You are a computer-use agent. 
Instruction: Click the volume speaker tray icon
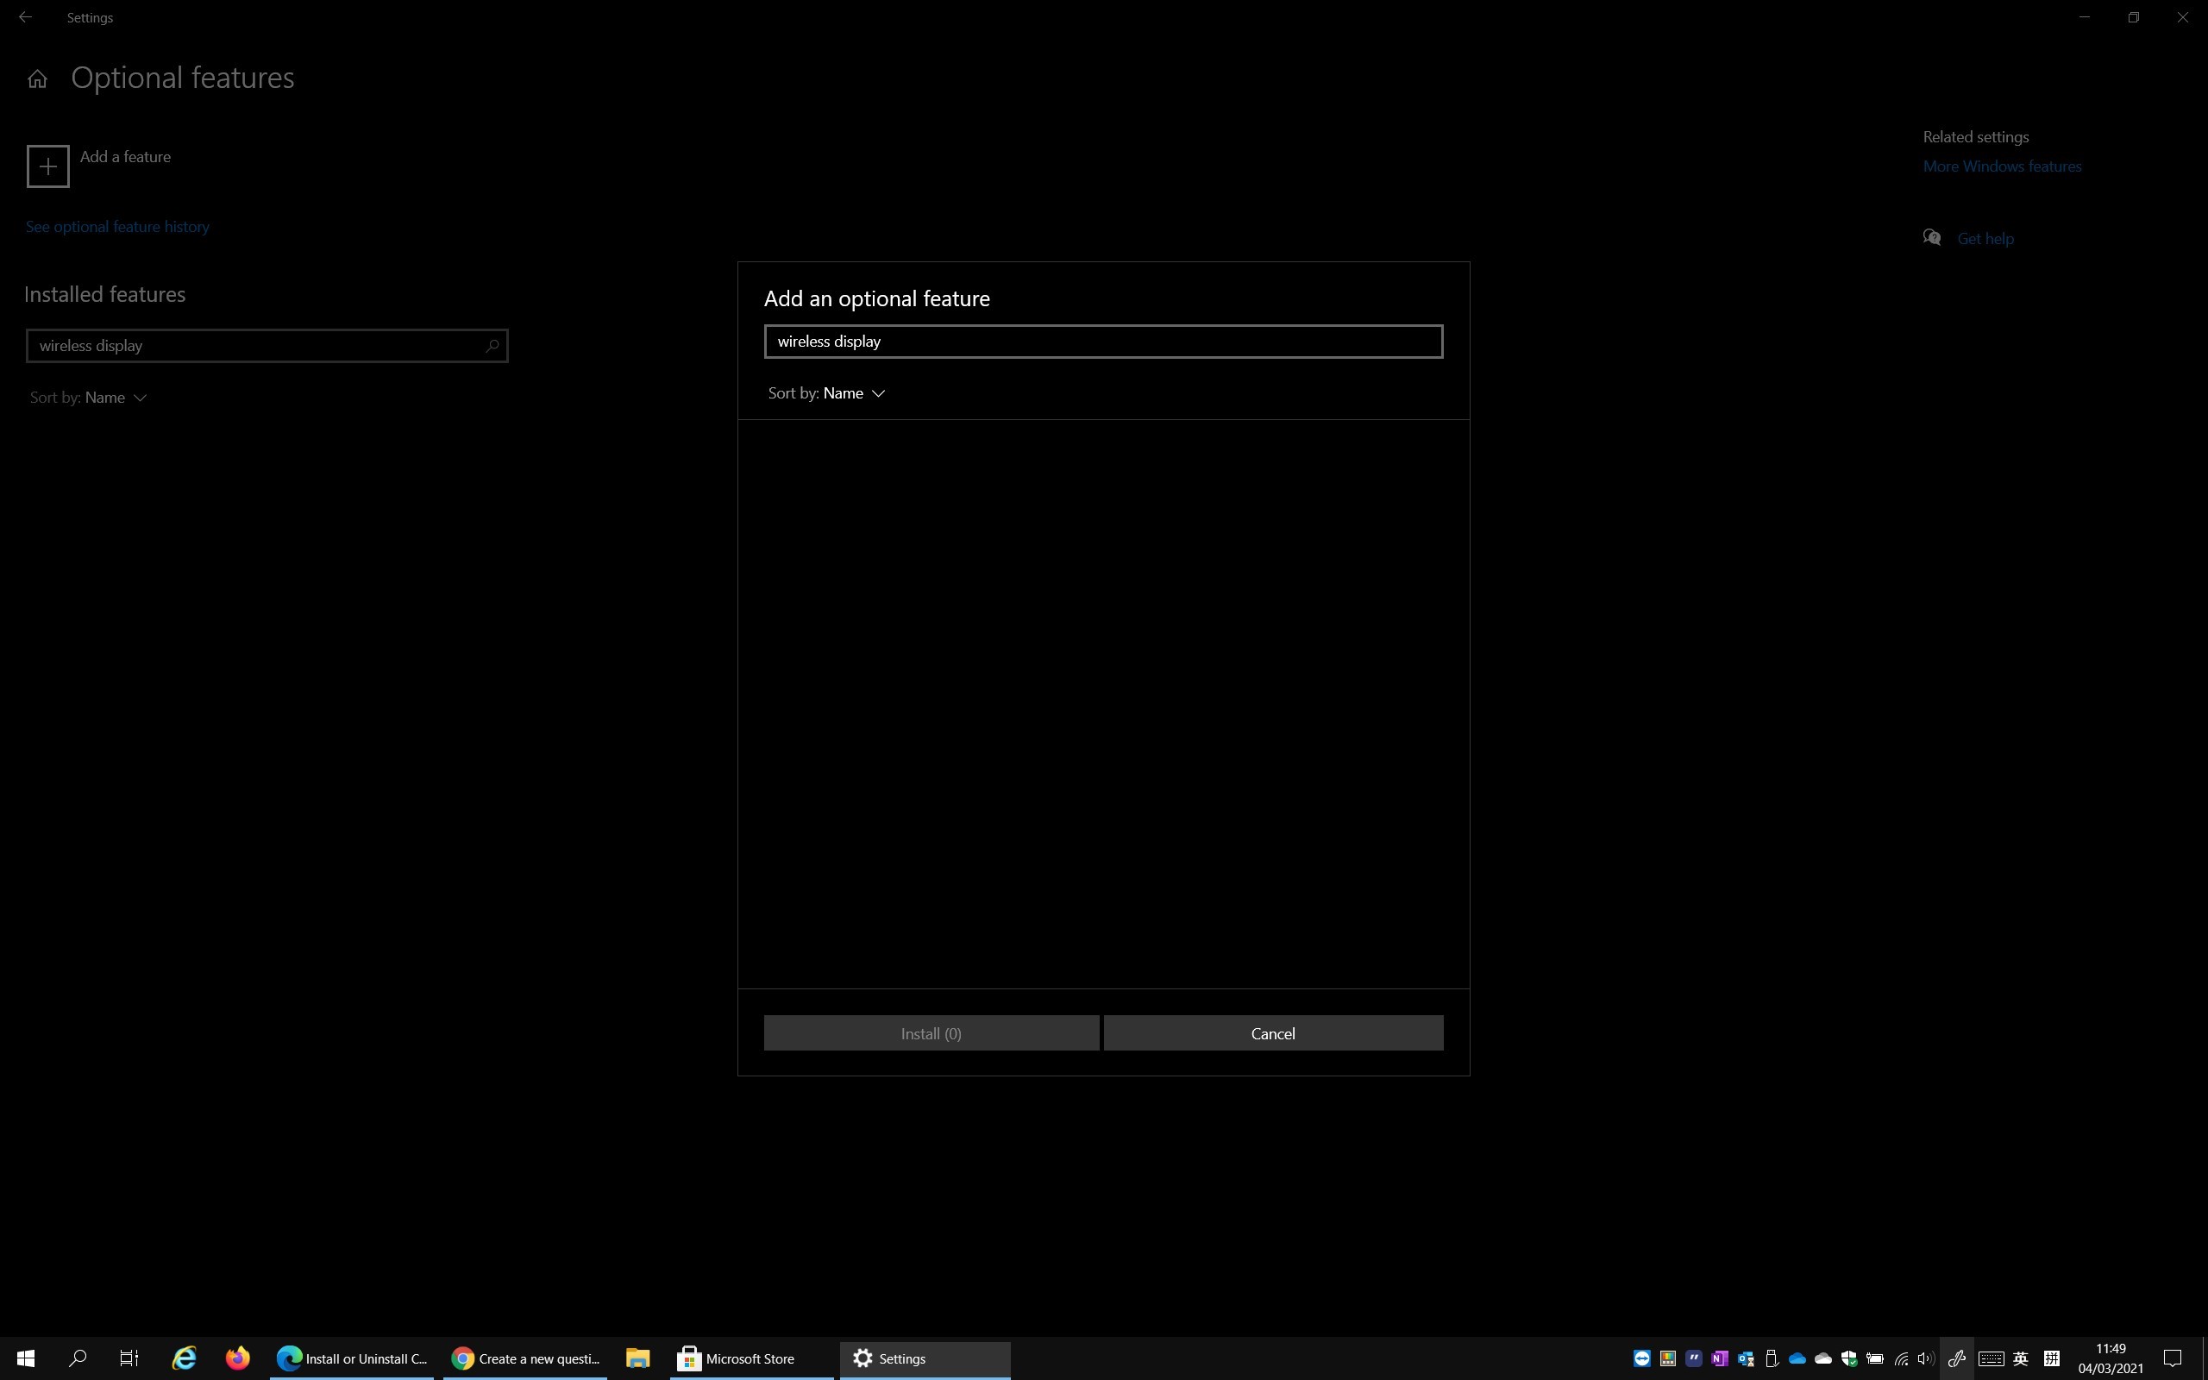[1925, 1358]
